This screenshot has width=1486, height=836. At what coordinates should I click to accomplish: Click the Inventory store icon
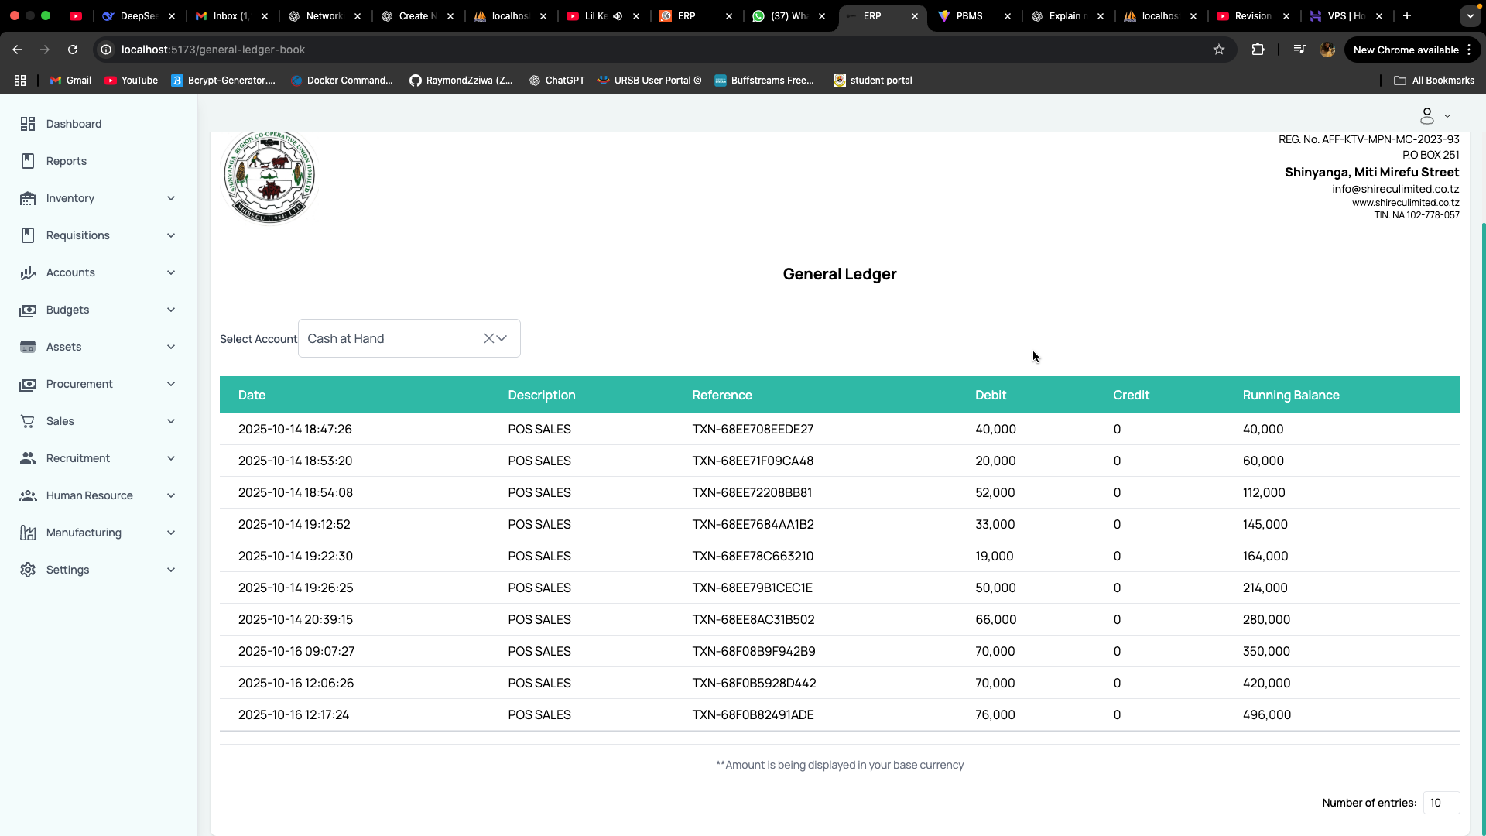point(28,198)
